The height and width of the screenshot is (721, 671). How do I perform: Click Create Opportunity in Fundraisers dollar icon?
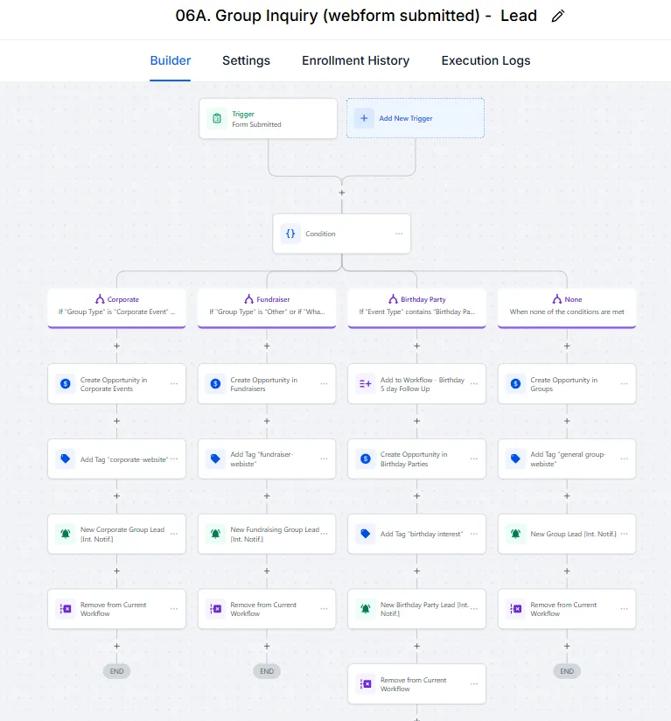(x=215, y=383)
